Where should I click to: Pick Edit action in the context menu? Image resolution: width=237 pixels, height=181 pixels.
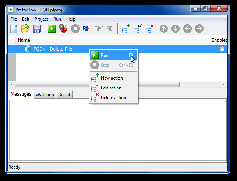pyautogui.click(x=113, y=88)
